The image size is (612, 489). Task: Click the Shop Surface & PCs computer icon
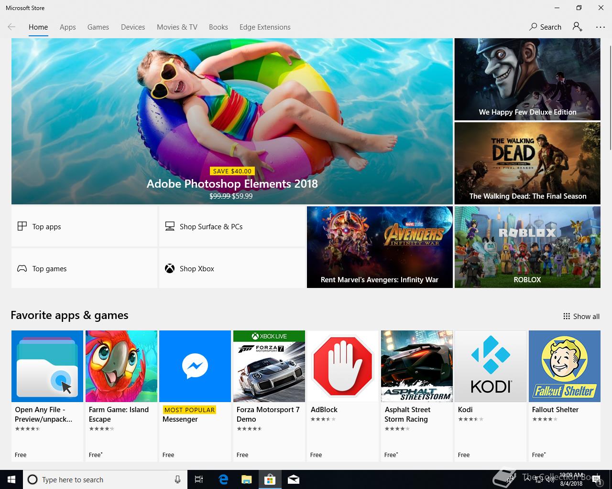point(170,226)
